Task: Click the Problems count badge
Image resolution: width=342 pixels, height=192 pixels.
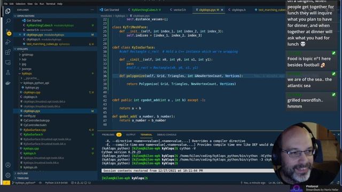Action: 119,135
